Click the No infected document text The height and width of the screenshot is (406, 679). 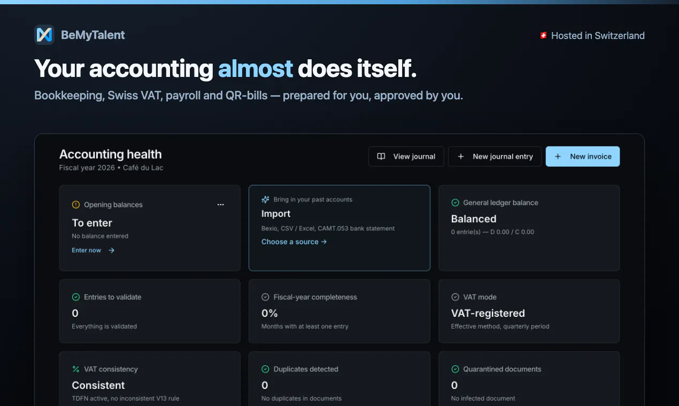pos(483,399)
